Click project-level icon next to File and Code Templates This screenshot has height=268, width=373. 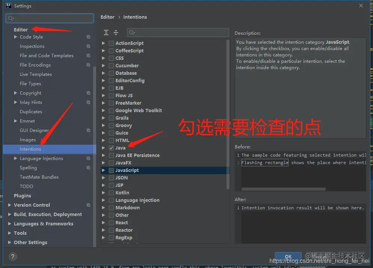[89, 55]
